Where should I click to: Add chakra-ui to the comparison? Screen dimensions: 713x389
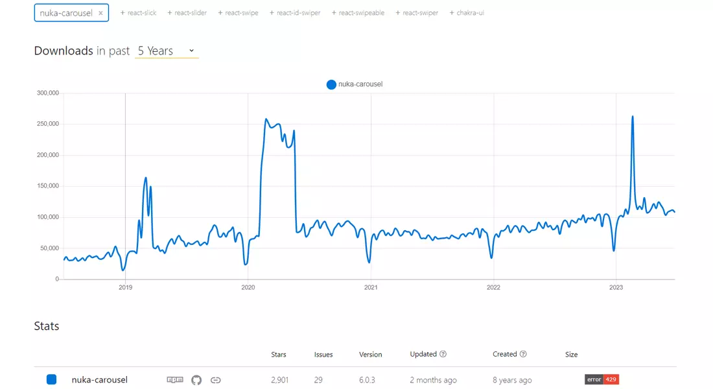click(467, 13)
